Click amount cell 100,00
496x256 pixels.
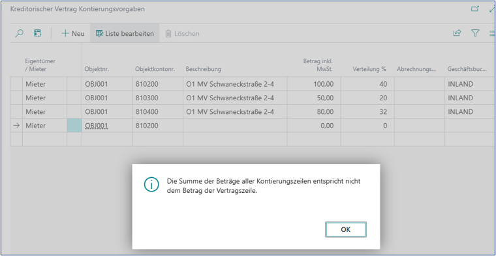(x=314, y=84)
